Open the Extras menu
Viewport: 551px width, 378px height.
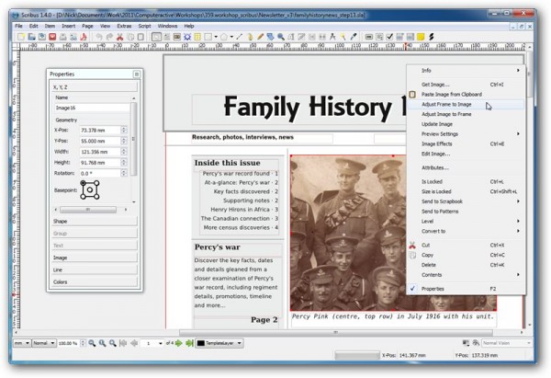(124, 26)
